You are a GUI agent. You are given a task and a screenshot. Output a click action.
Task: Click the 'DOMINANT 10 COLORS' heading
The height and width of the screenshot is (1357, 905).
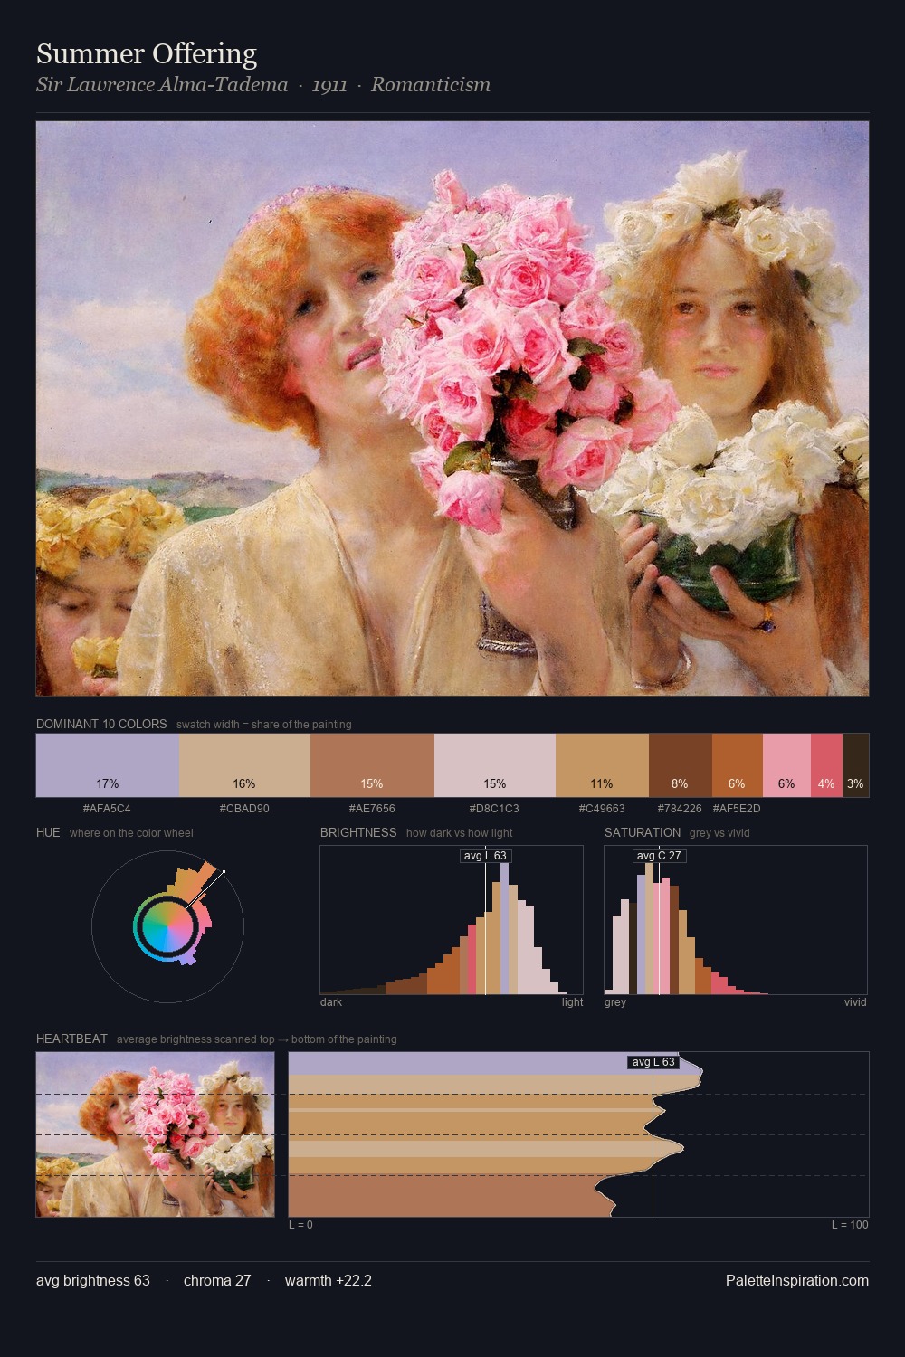tap(101, 724)
